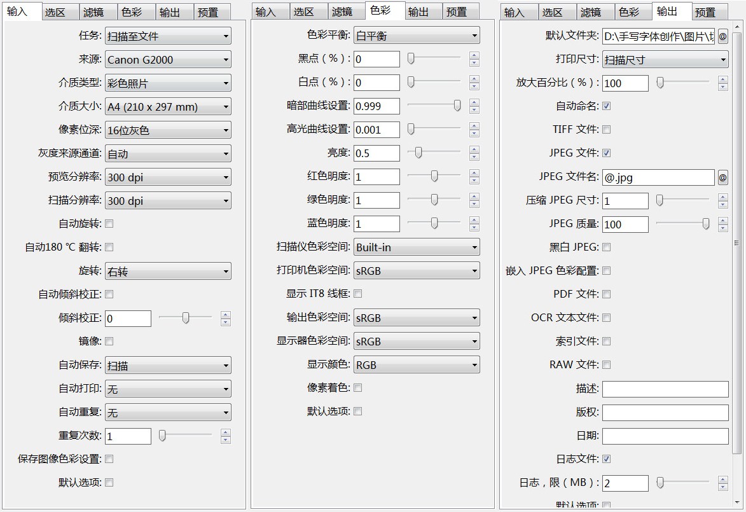The image size is (746, 512).
Task: Enable the PDF 文件 output checkbox
Action: [606, 294]
